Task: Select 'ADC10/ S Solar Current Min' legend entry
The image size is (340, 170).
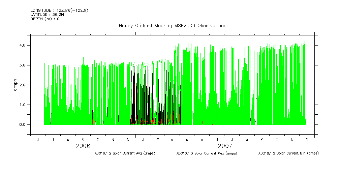Action: pyautogui.click(x=288, y=153)
